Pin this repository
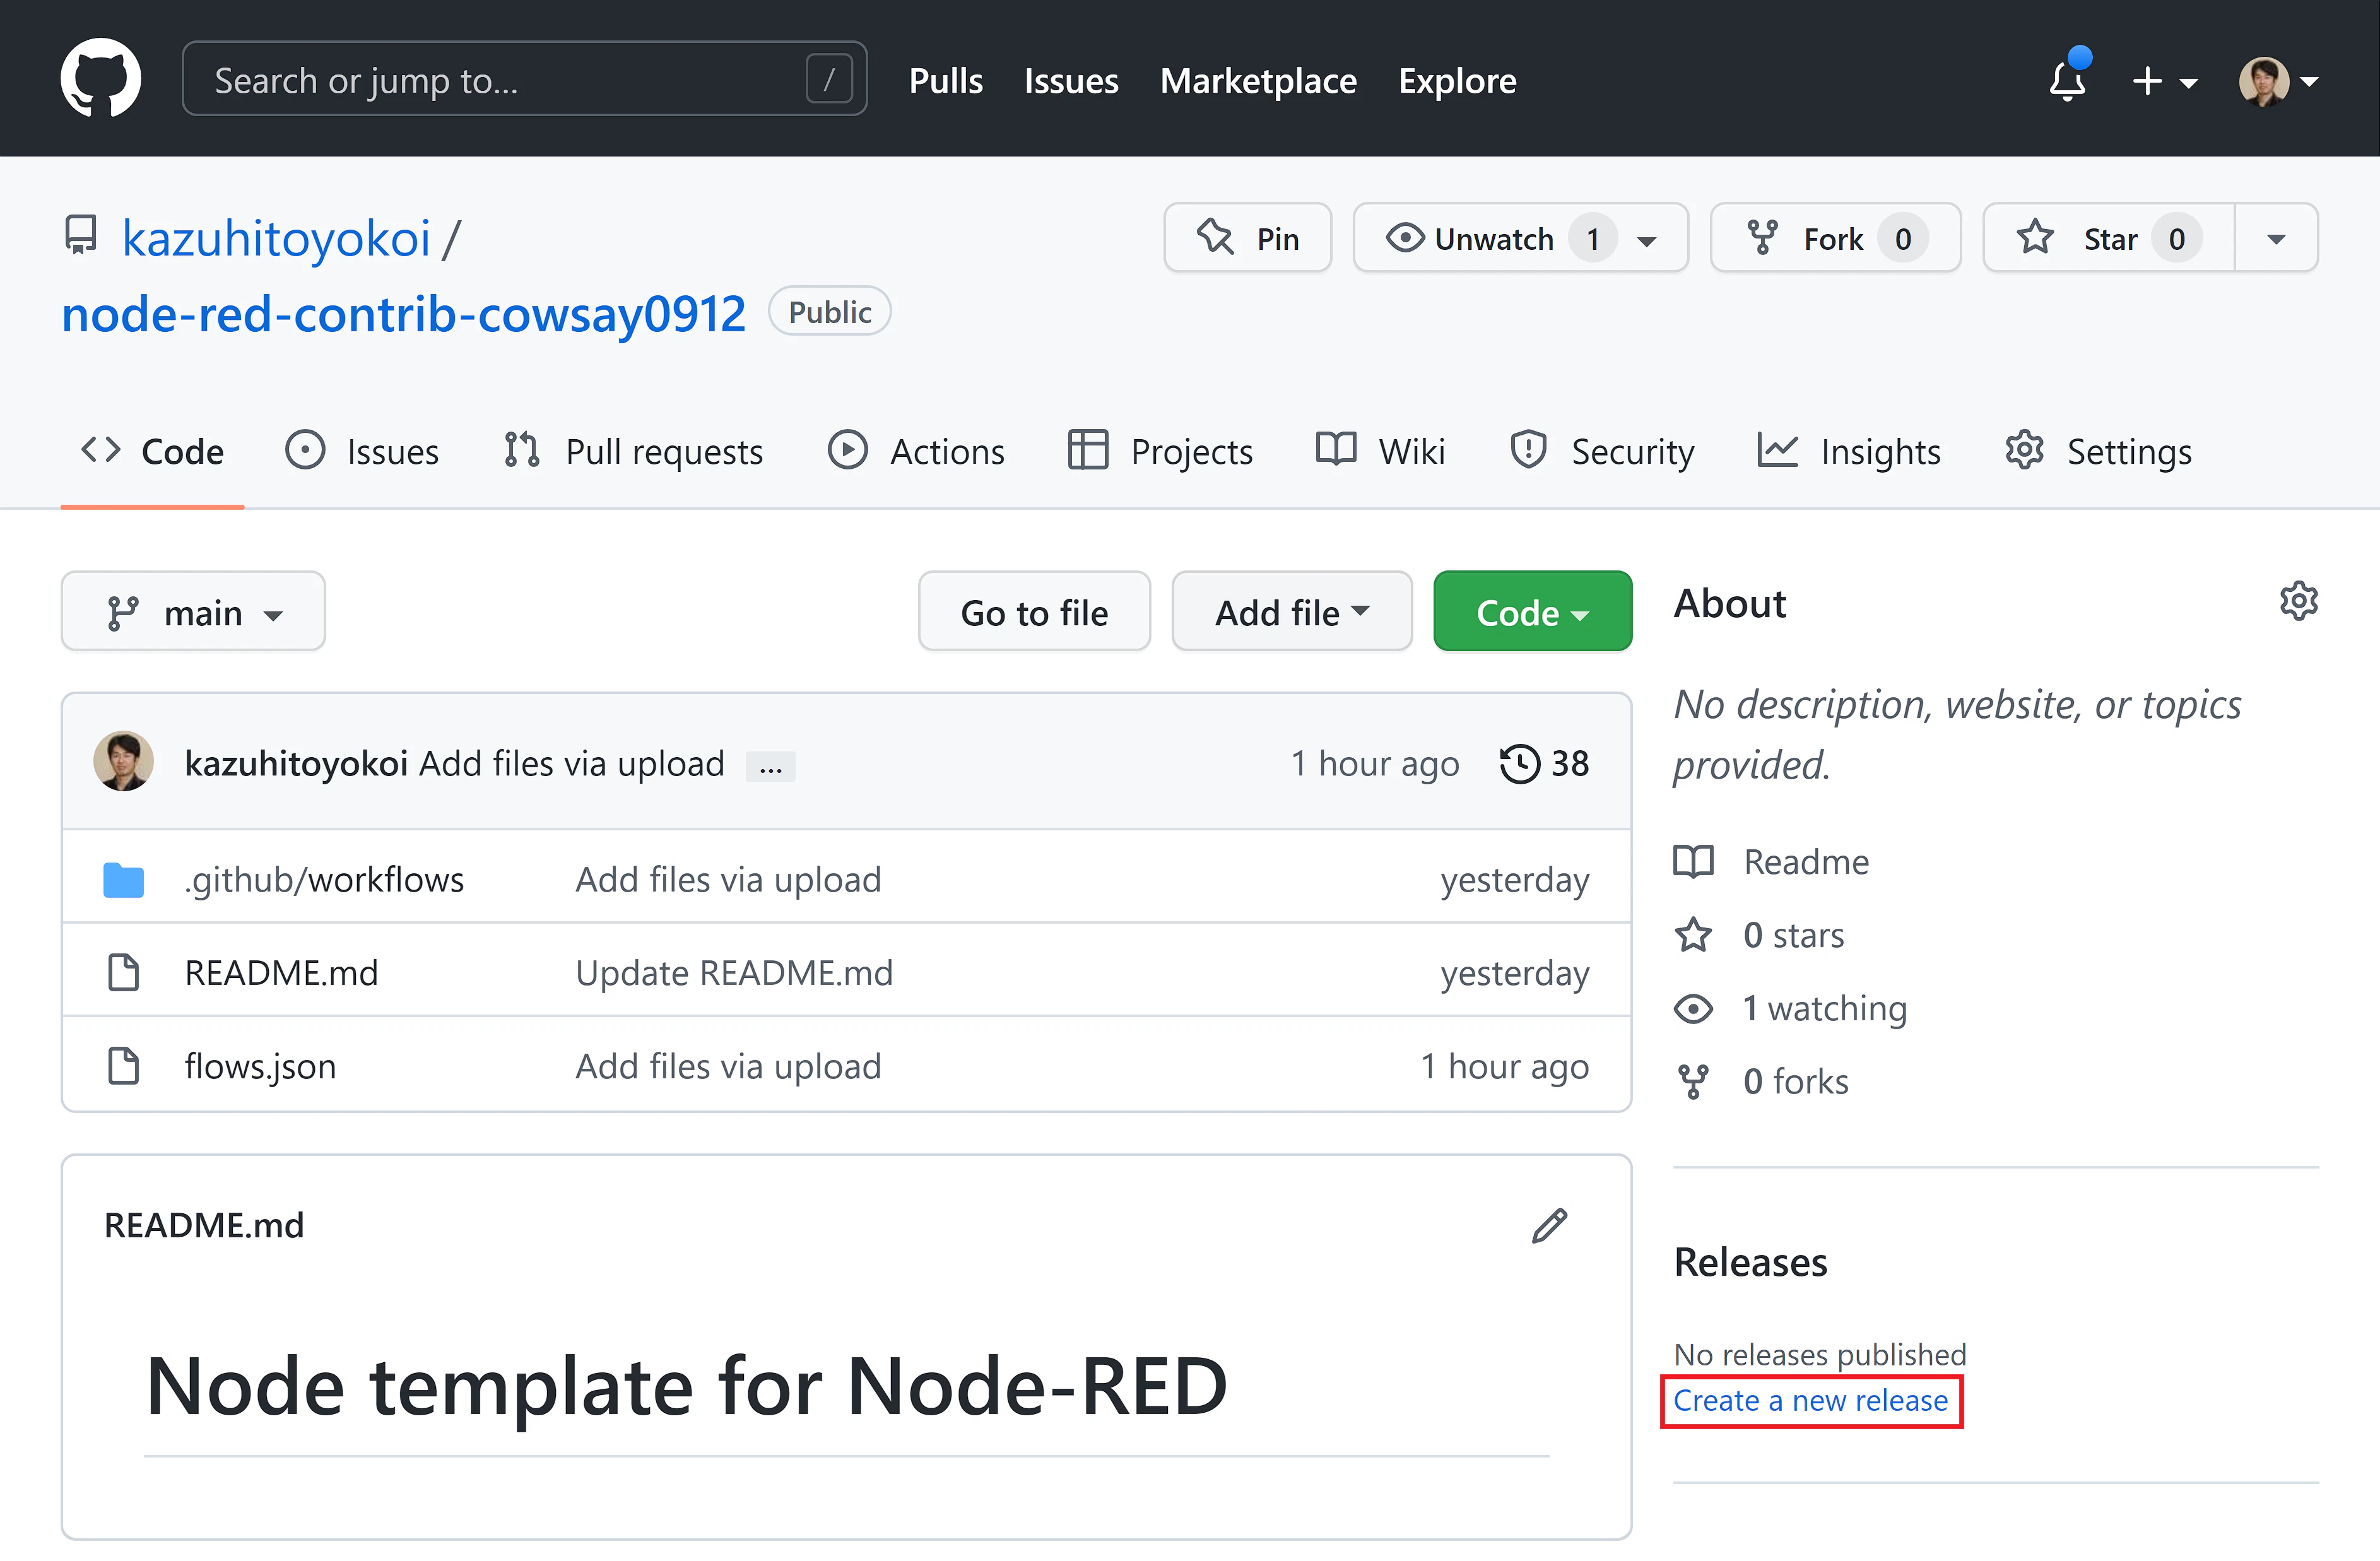Viewport: 2380px width, 1561px height. click(1247, 238)
